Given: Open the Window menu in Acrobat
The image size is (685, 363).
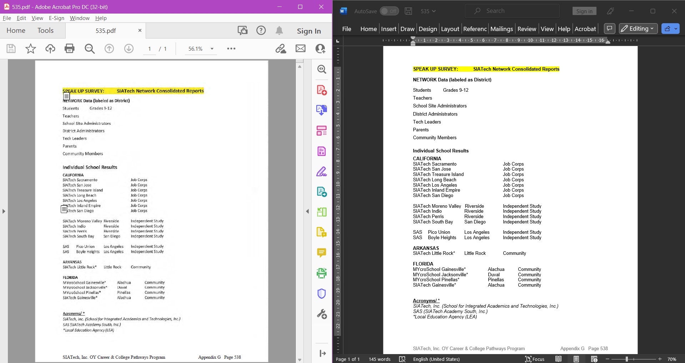Looking at the screenshot, I should click(x=80, y=18).
